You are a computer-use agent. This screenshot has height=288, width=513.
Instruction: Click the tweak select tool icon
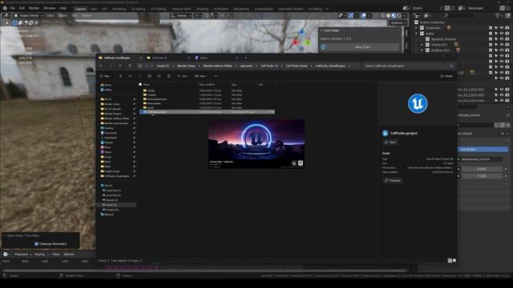click(x=7, y=23)
